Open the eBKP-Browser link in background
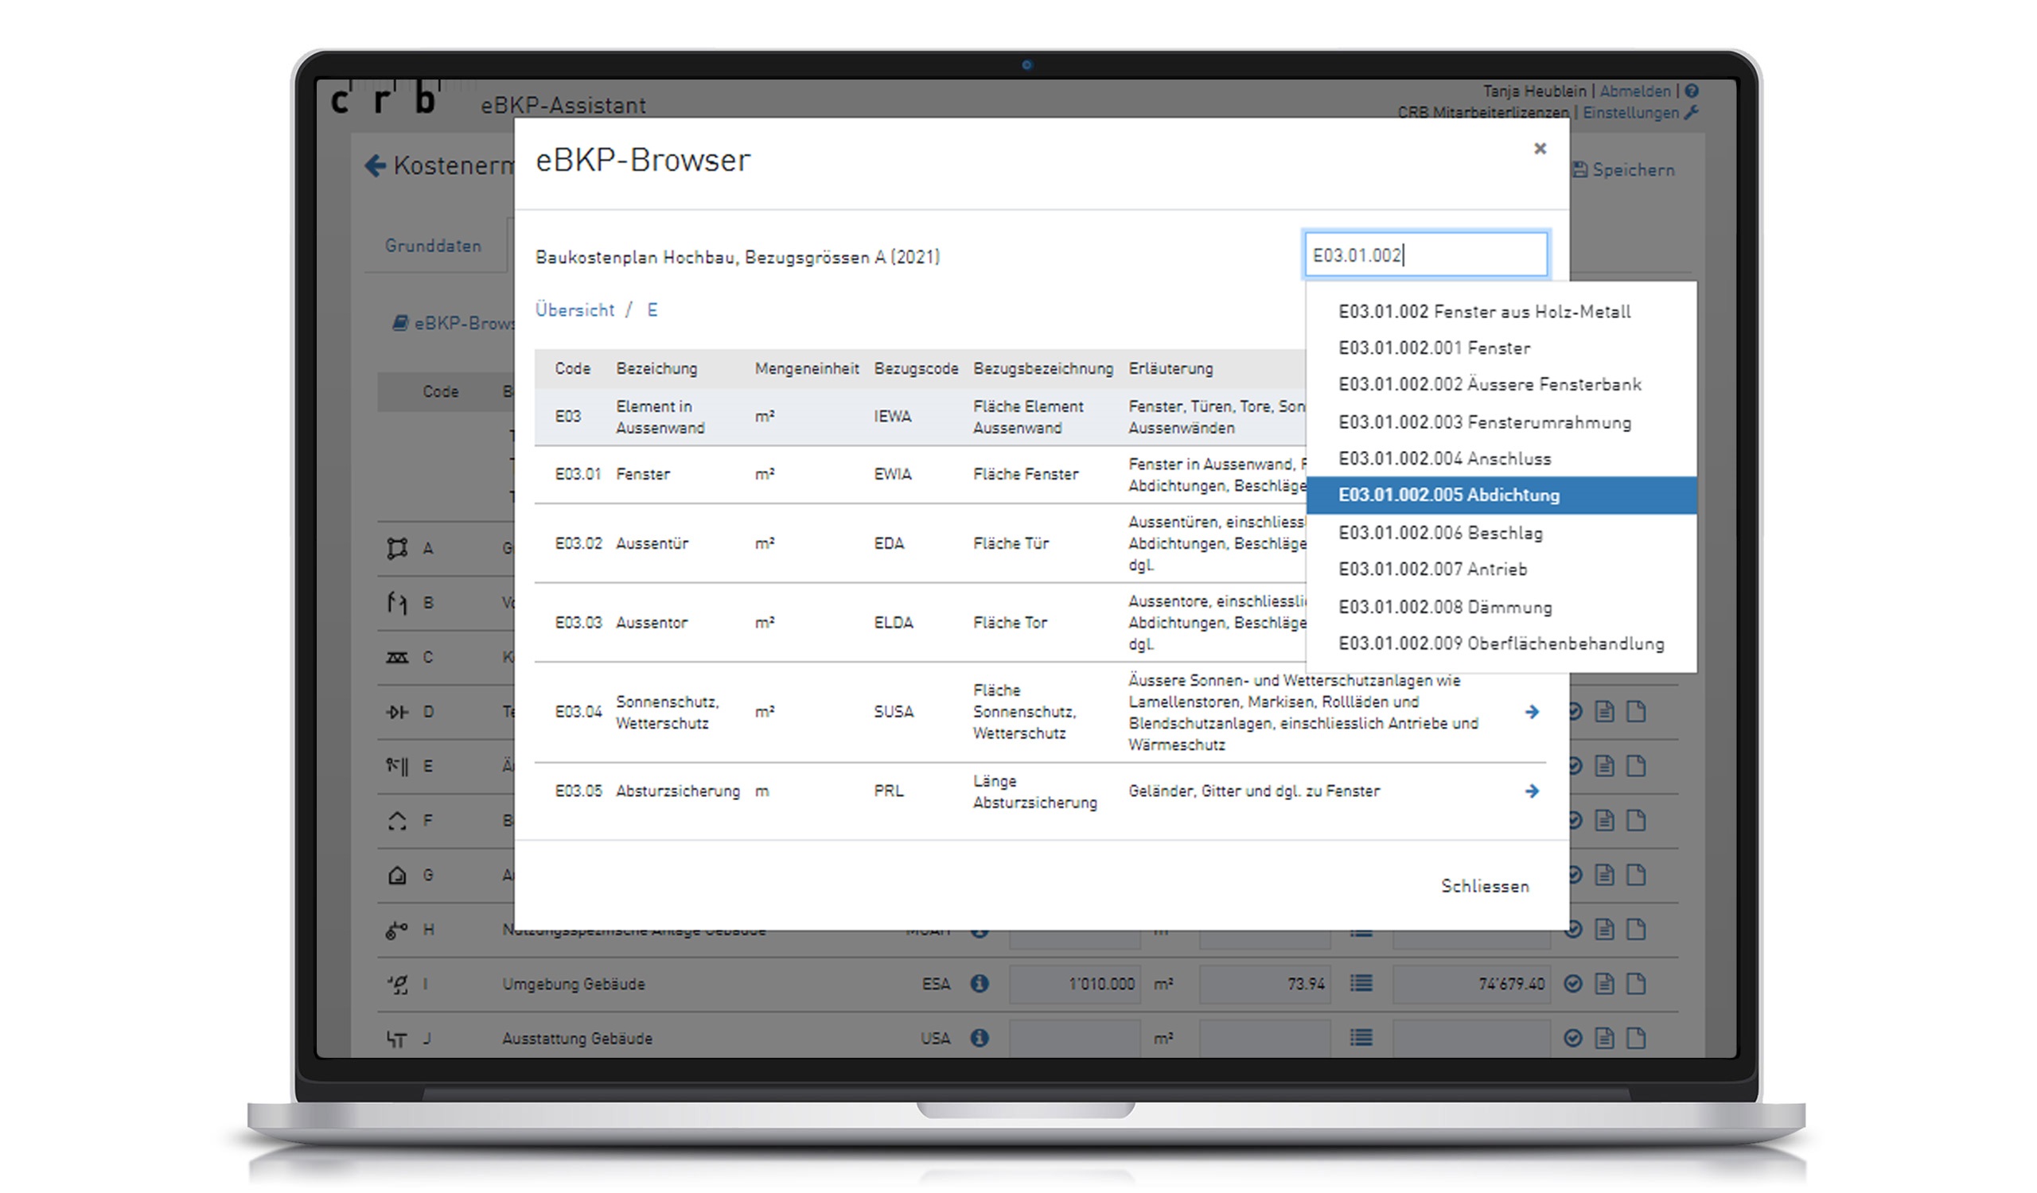The width and height of the screenshot is (2037, 1193). pos(454,323)
